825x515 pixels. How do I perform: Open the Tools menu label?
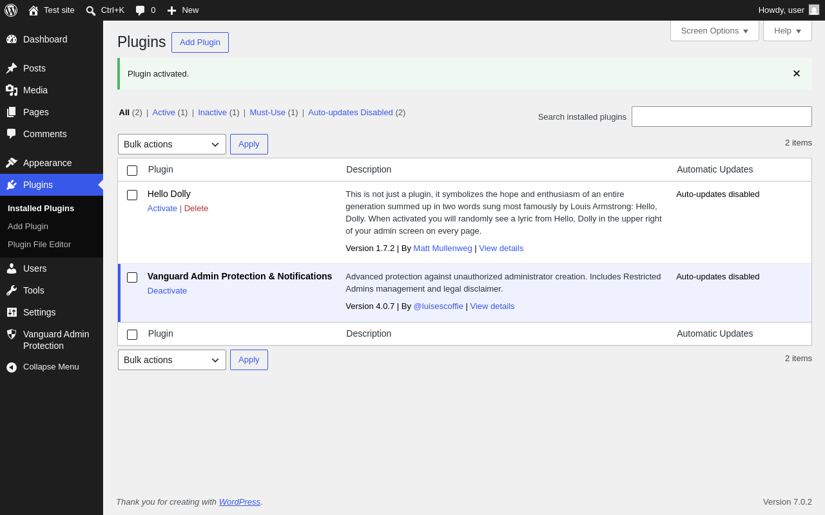[x=34, y=290]
